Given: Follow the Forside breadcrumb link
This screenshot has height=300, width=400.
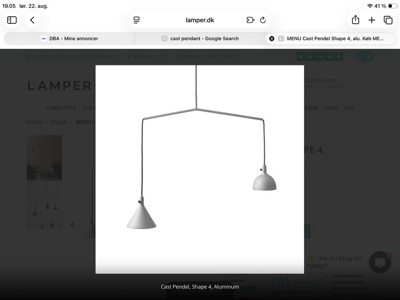Looking at the screenshot, I should click(x=34, y=122).
